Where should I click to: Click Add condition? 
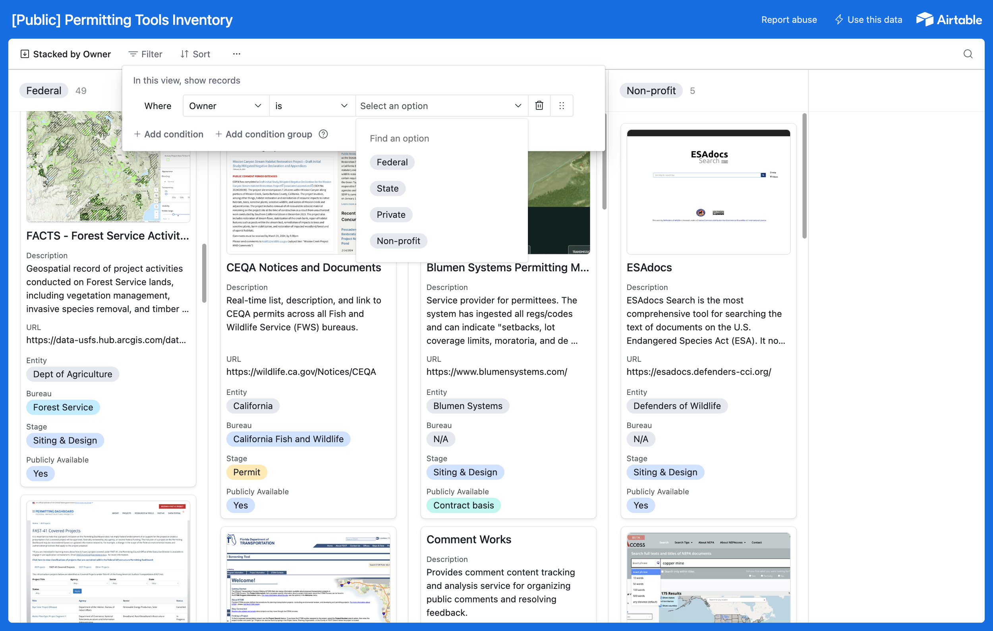point(169,134)
